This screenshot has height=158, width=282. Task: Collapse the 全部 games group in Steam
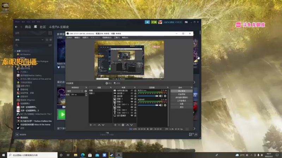tap(15, 51)
